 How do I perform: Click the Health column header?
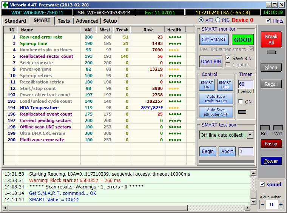tap(175, 29)
